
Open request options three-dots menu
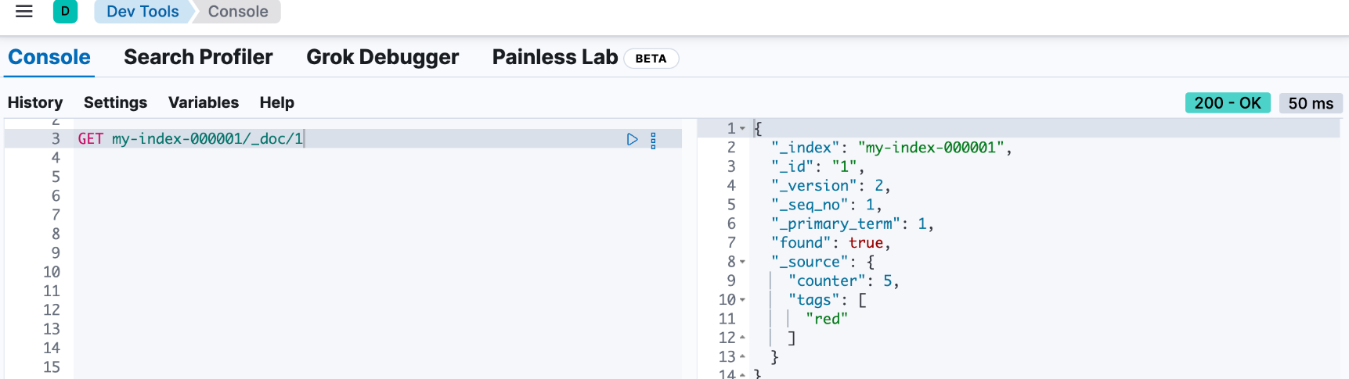click(x=653, y=140)
